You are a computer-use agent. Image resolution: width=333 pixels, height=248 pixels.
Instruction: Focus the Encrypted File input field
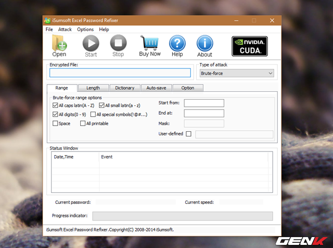(x=120, y=73)
